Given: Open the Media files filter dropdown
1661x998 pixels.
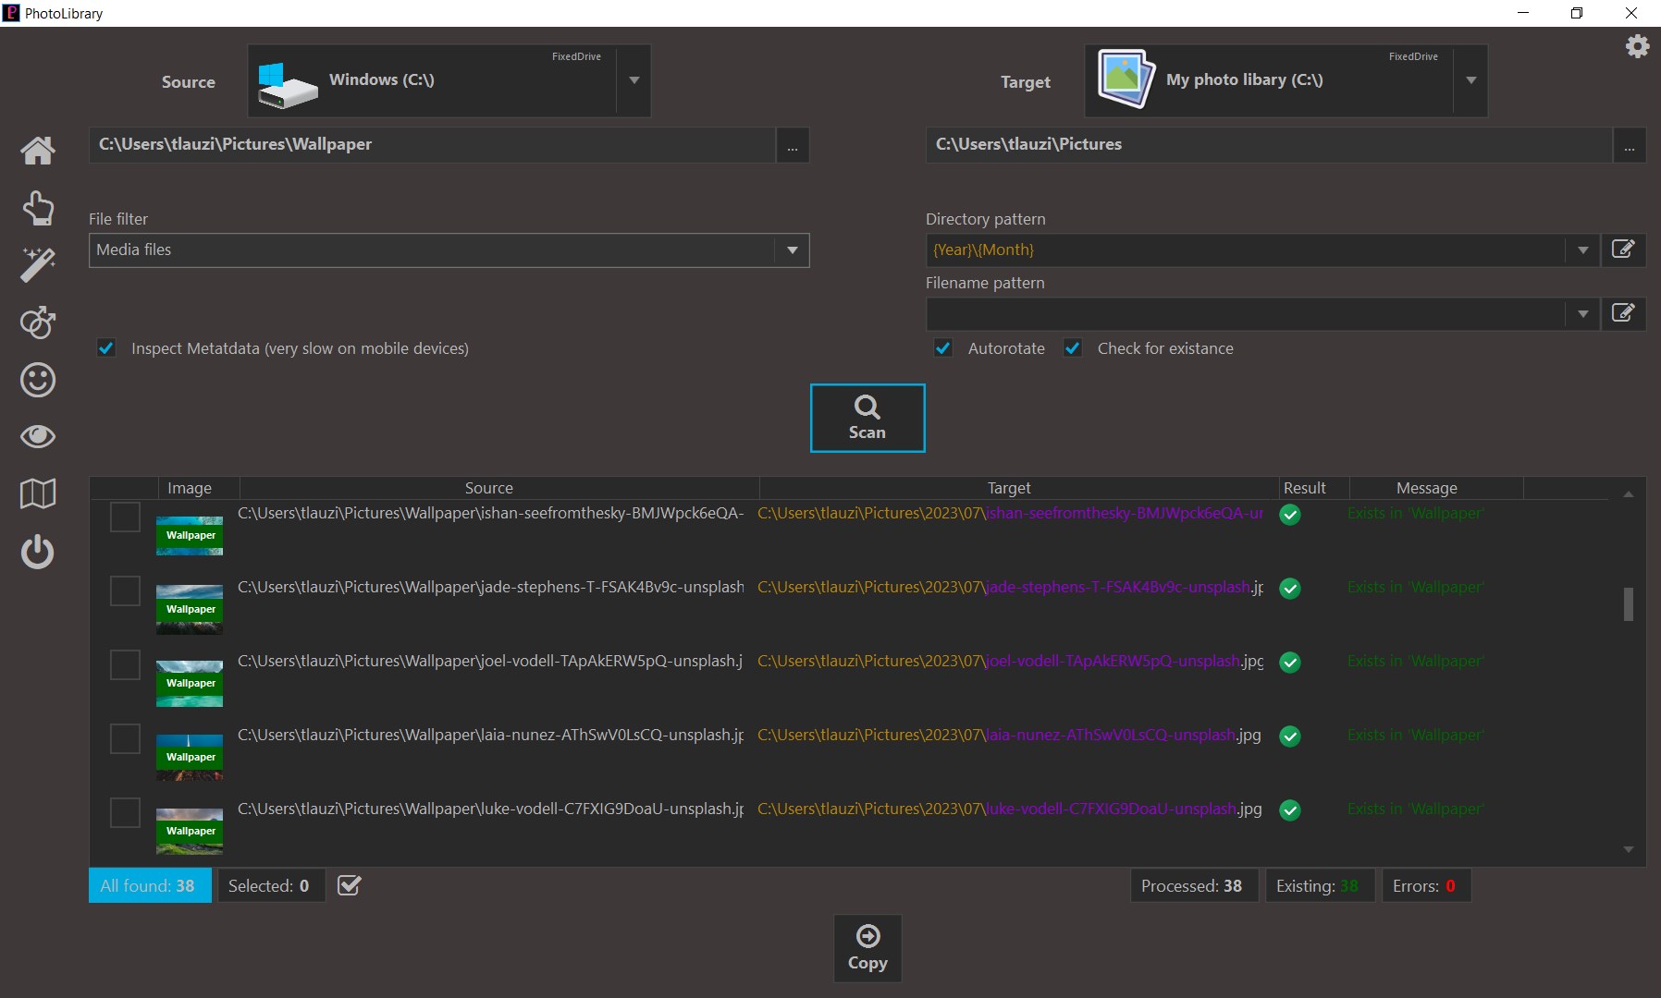Looking at the screenshot, I should [x=792, y=250].
